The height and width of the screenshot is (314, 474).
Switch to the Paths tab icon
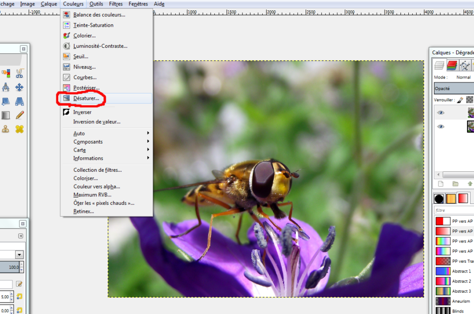tap(465, 65)
